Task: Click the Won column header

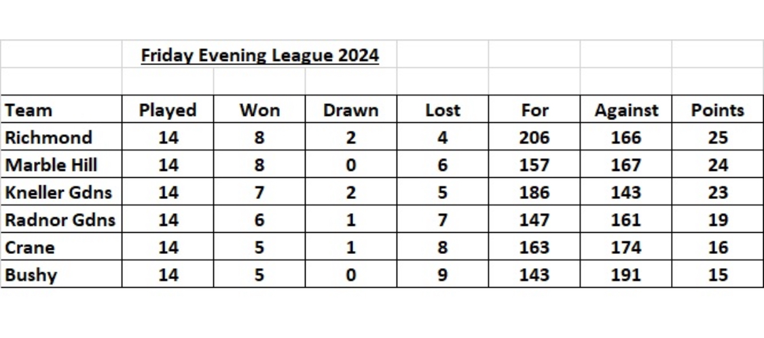Action: pyautogui.click(x=259, y=110)
